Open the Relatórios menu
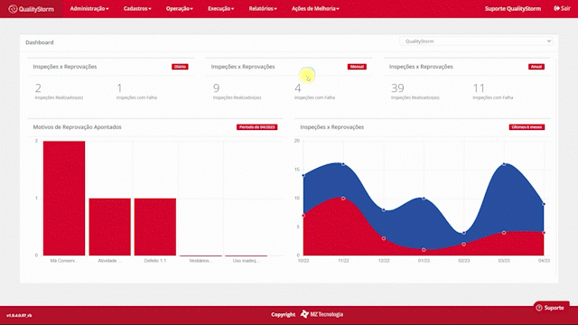 263,8
